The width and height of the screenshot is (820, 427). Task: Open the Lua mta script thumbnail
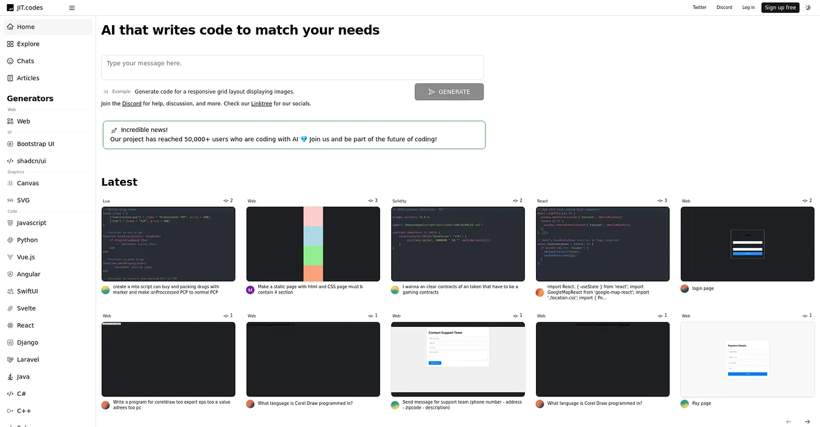(168, 244)
